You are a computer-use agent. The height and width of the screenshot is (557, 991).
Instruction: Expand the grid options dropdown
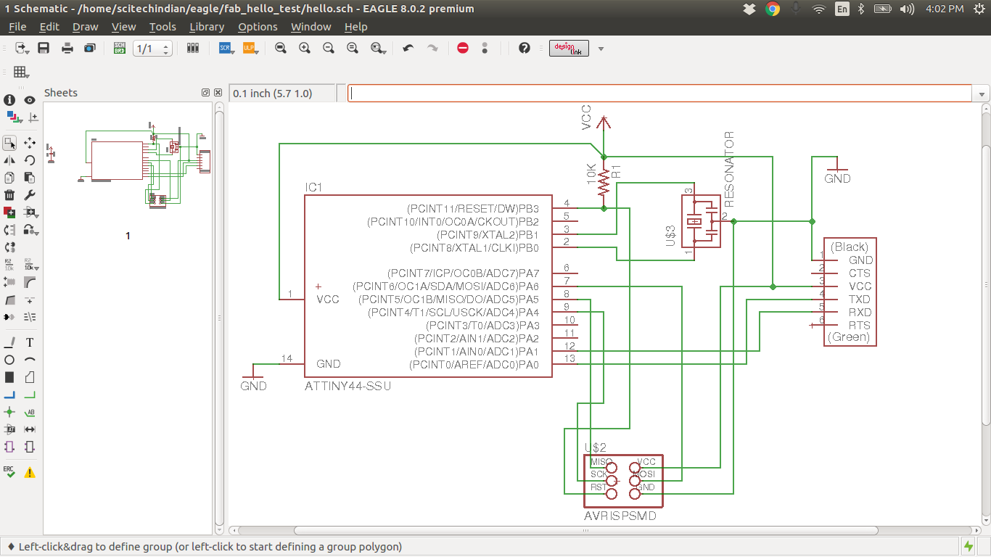pos(20,72)
